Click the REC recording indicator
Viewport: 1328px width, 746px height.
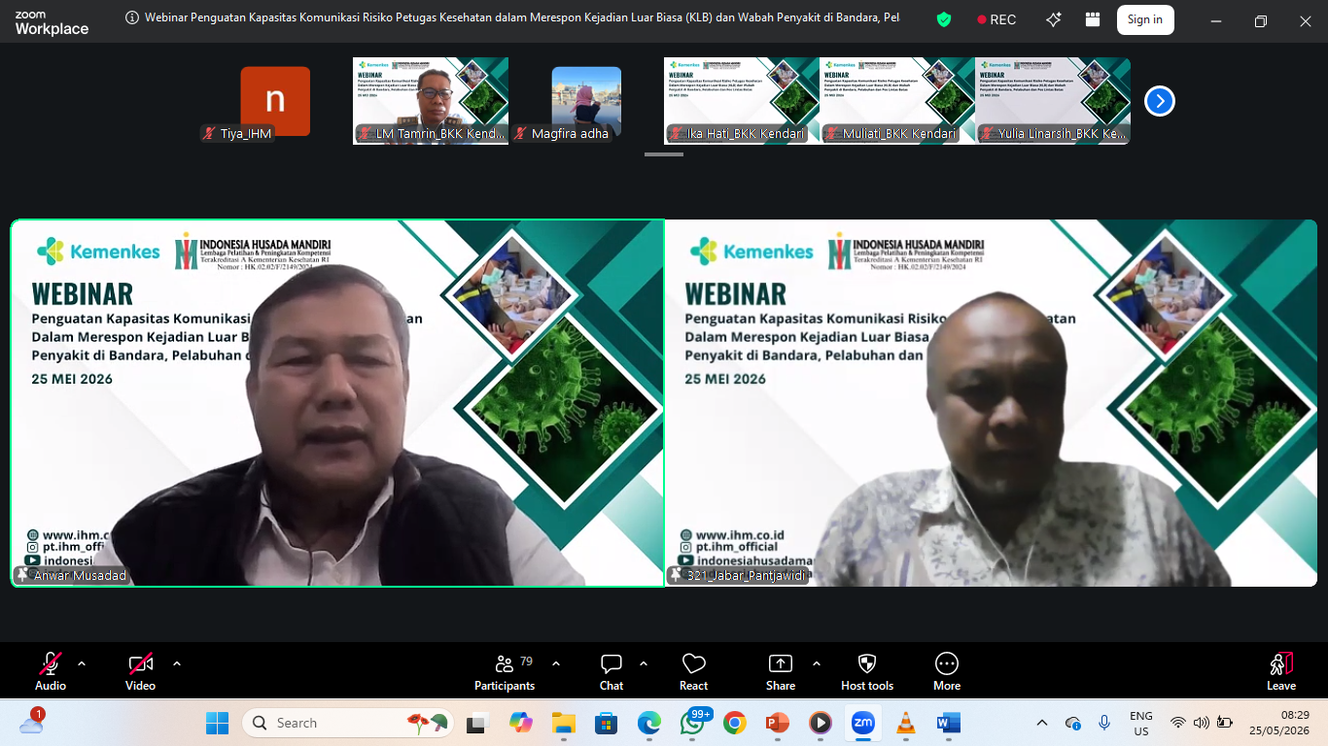click(996, 19)
